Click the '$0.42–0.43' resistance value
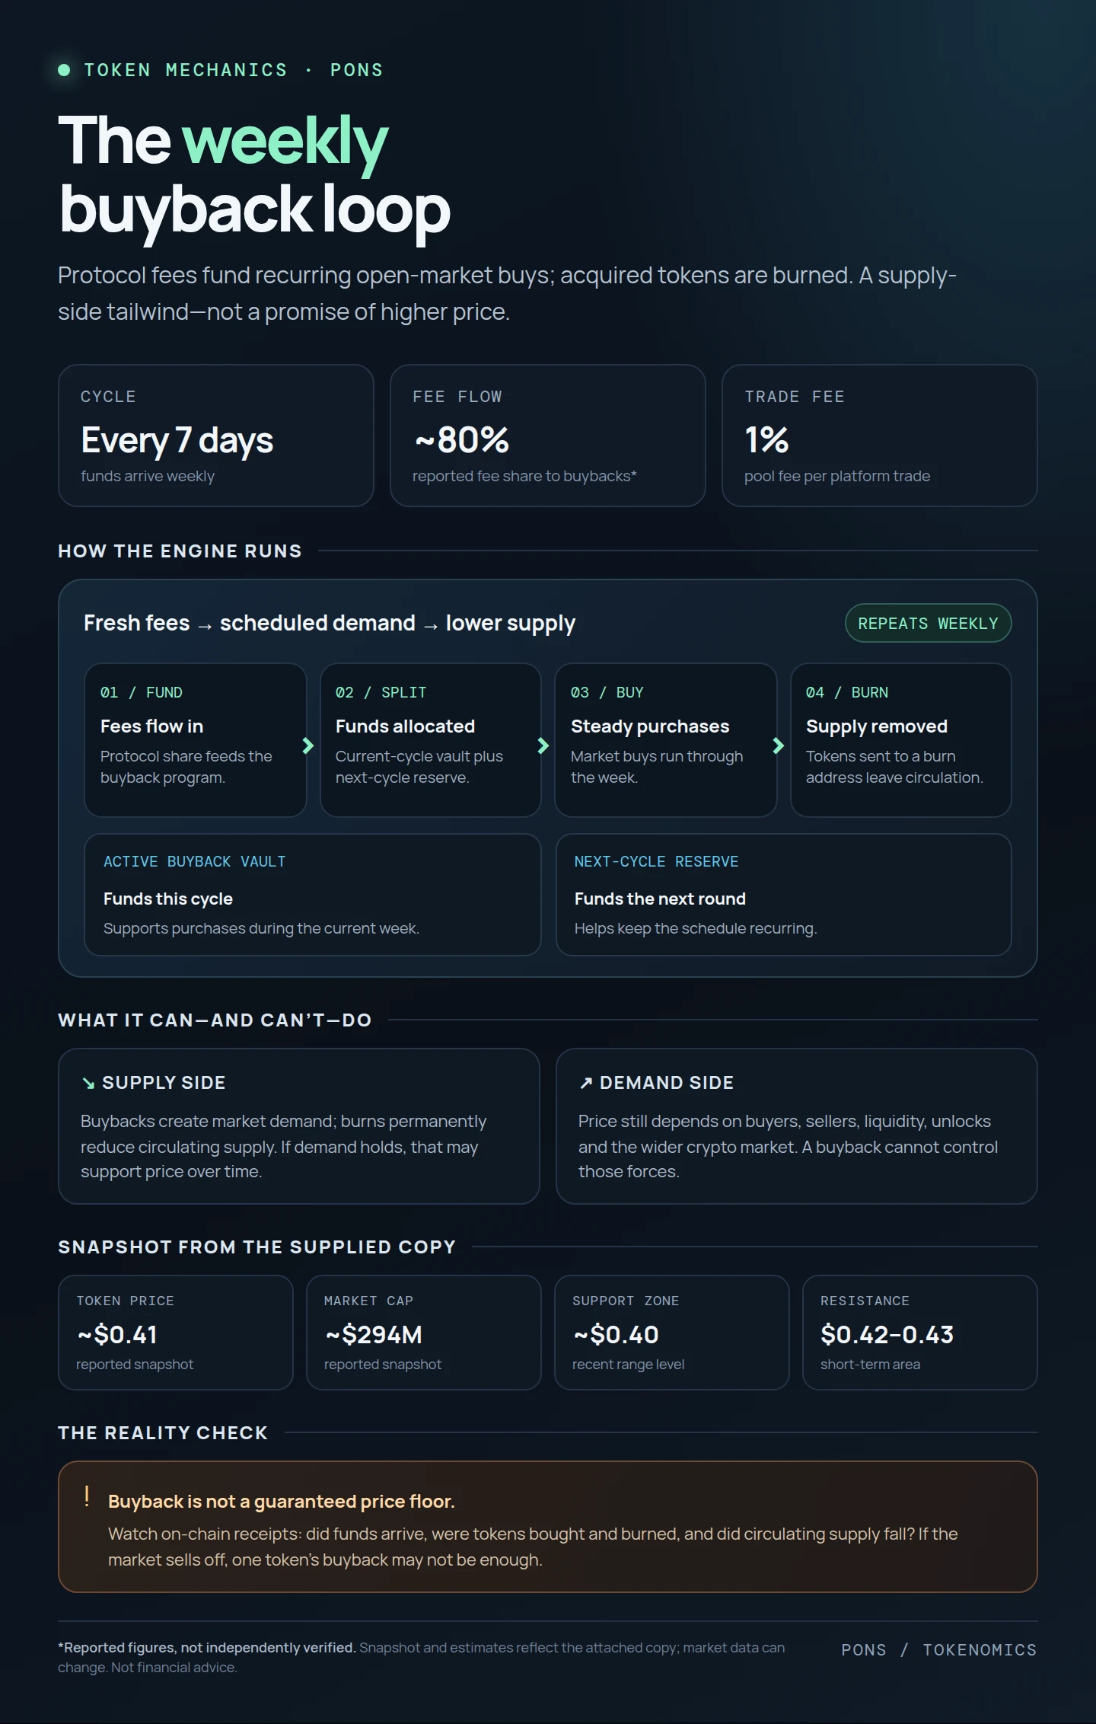This screenshot has height=1724, width=1096. click(887, 1334)
